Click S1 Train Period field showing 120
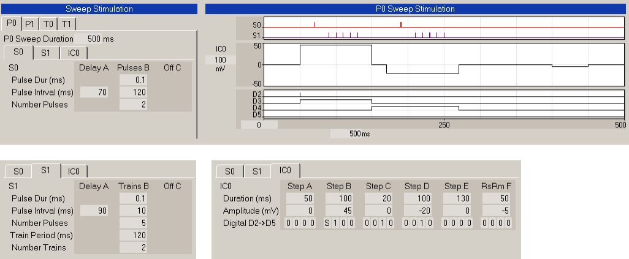The image size is (629, 259). pyautogui.click(x=134, y=235)
